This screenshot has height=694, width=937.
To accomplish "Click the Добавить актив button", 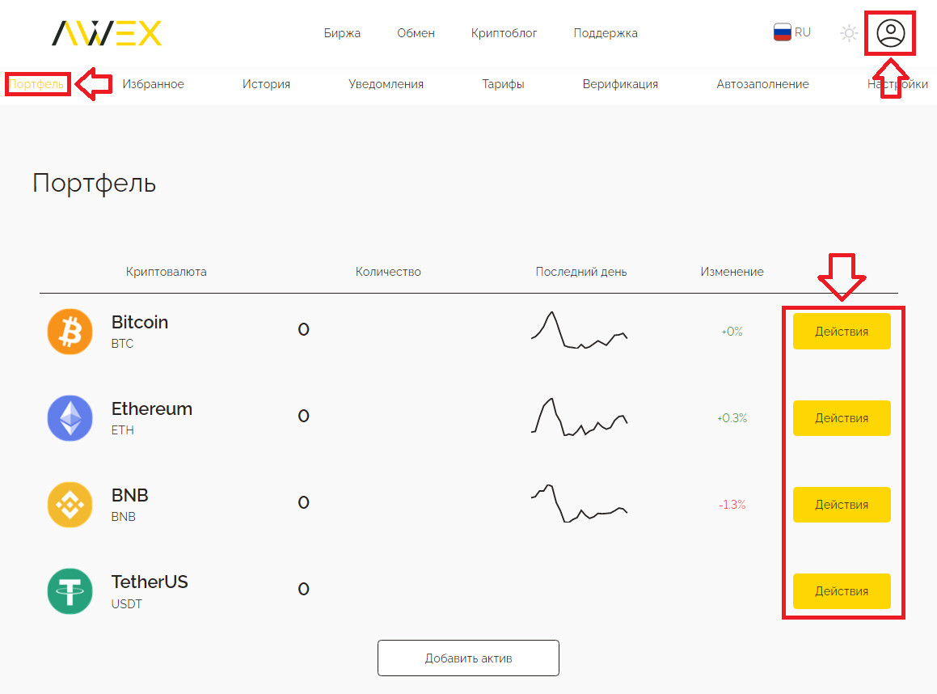I will tap(468, 658).
